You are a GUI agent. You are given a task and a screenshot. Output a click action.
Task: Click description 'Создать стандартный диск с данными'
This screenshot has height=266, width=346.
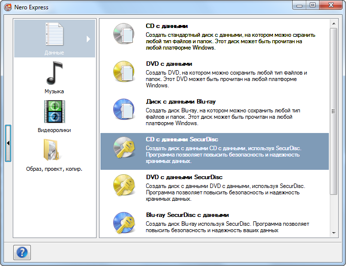[x=230, y=41]
